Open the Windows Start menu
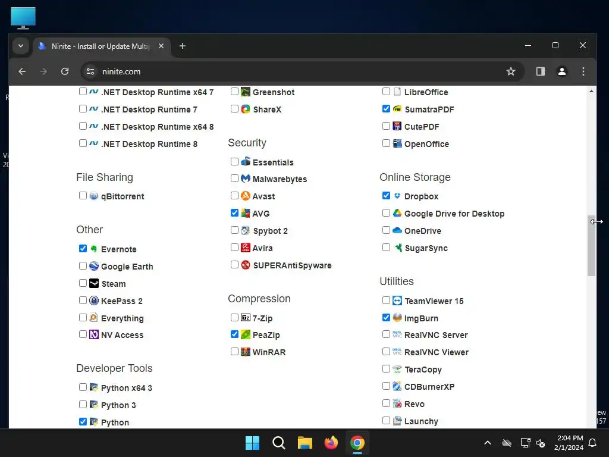Viewport: 609px width, 457px height. (252, 443)
